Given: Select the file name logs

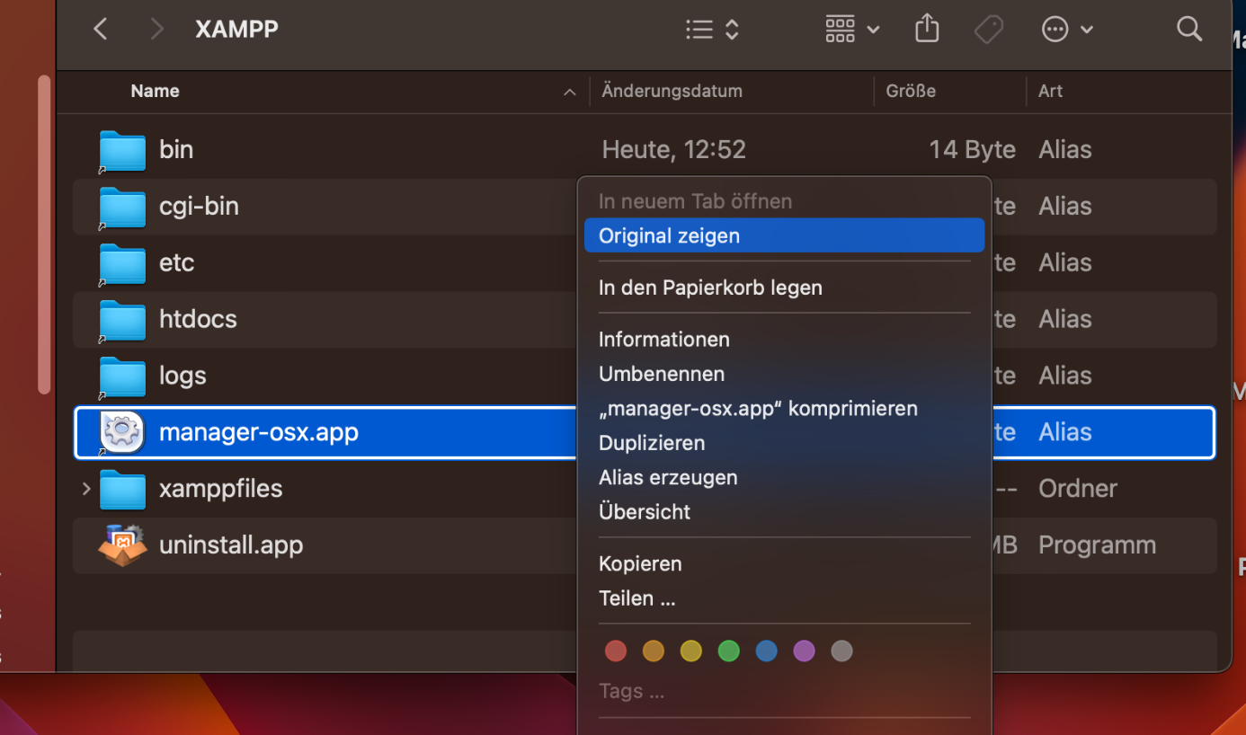Looking at the screenshot, I should click(x=182, y=376).
